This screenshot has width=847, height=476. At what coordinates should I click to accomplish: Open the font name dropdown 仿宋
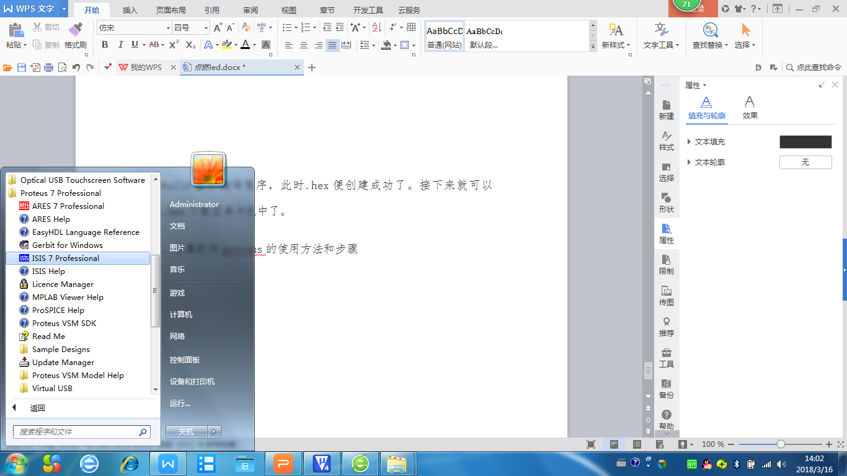pos(134,28)
